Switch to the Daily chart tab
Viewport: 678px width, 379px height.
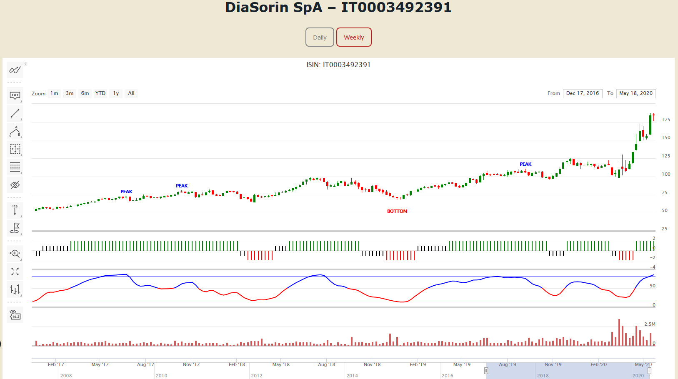[320, 37]
